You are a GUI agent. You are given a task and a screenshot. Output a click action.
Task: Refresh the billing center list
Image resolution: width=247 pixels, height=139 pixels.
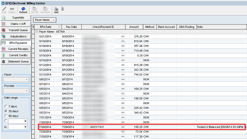point(23,10)
